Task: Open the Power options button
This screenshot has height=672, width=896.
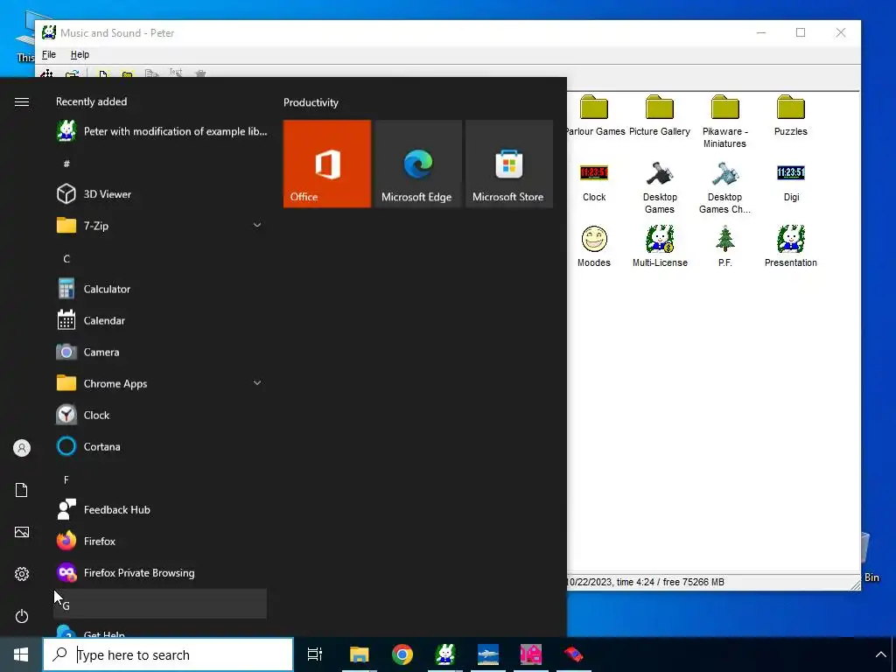Action: tap(22, 616)
